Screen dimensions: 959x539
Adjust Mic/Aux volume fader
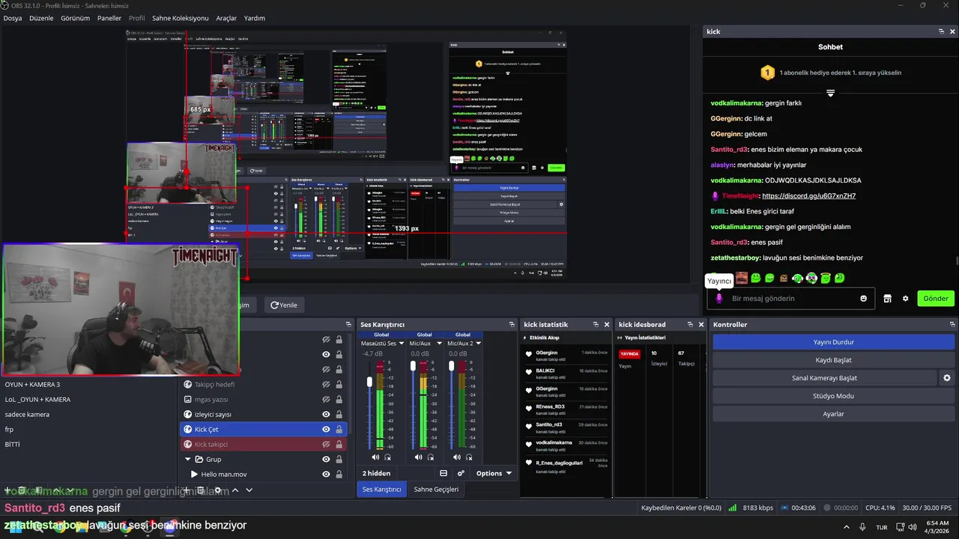413,366
